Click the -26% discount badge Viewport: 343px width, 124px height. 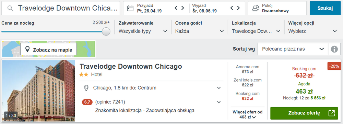click(334, 66)
